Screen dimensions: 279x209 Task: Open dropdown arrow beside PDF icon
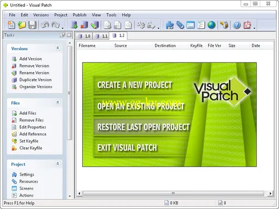[x=254, y=28]
